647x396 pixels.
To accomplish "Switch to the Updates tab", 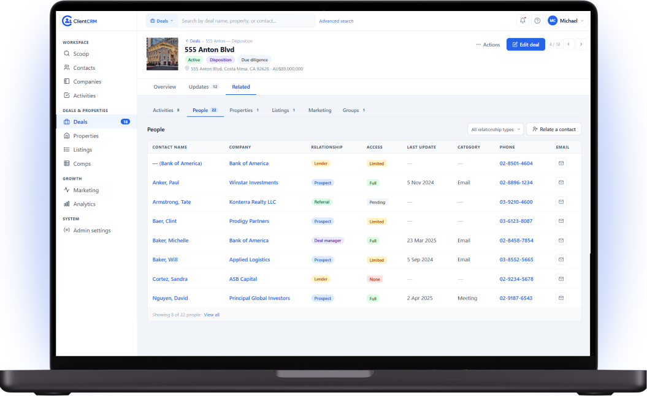I will coord(204,87).
